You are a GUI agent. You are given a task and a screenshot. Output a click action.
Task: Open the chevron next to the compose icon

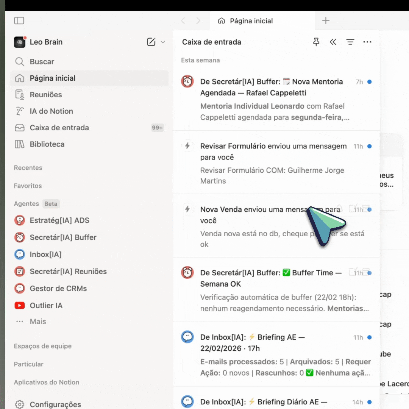pyautogui.click(x=163, y=42)
